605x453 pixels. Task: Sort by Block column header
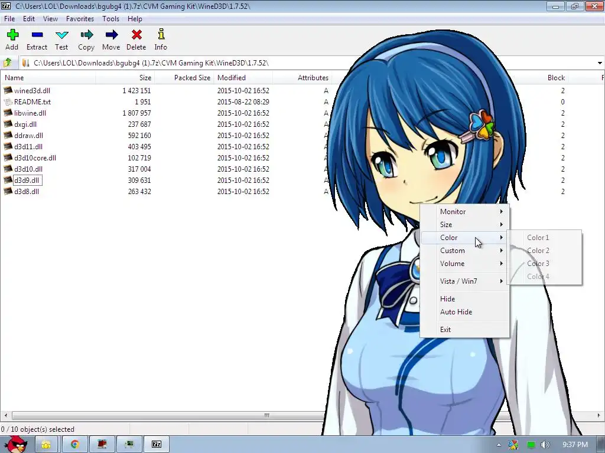coord(556,77)
